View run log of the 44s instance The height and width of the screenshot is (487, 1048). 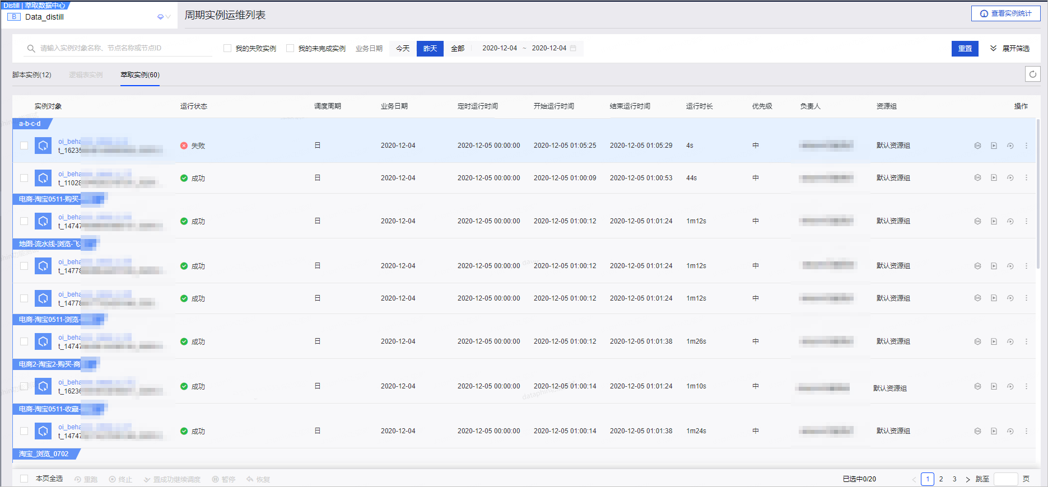[994, 178]
